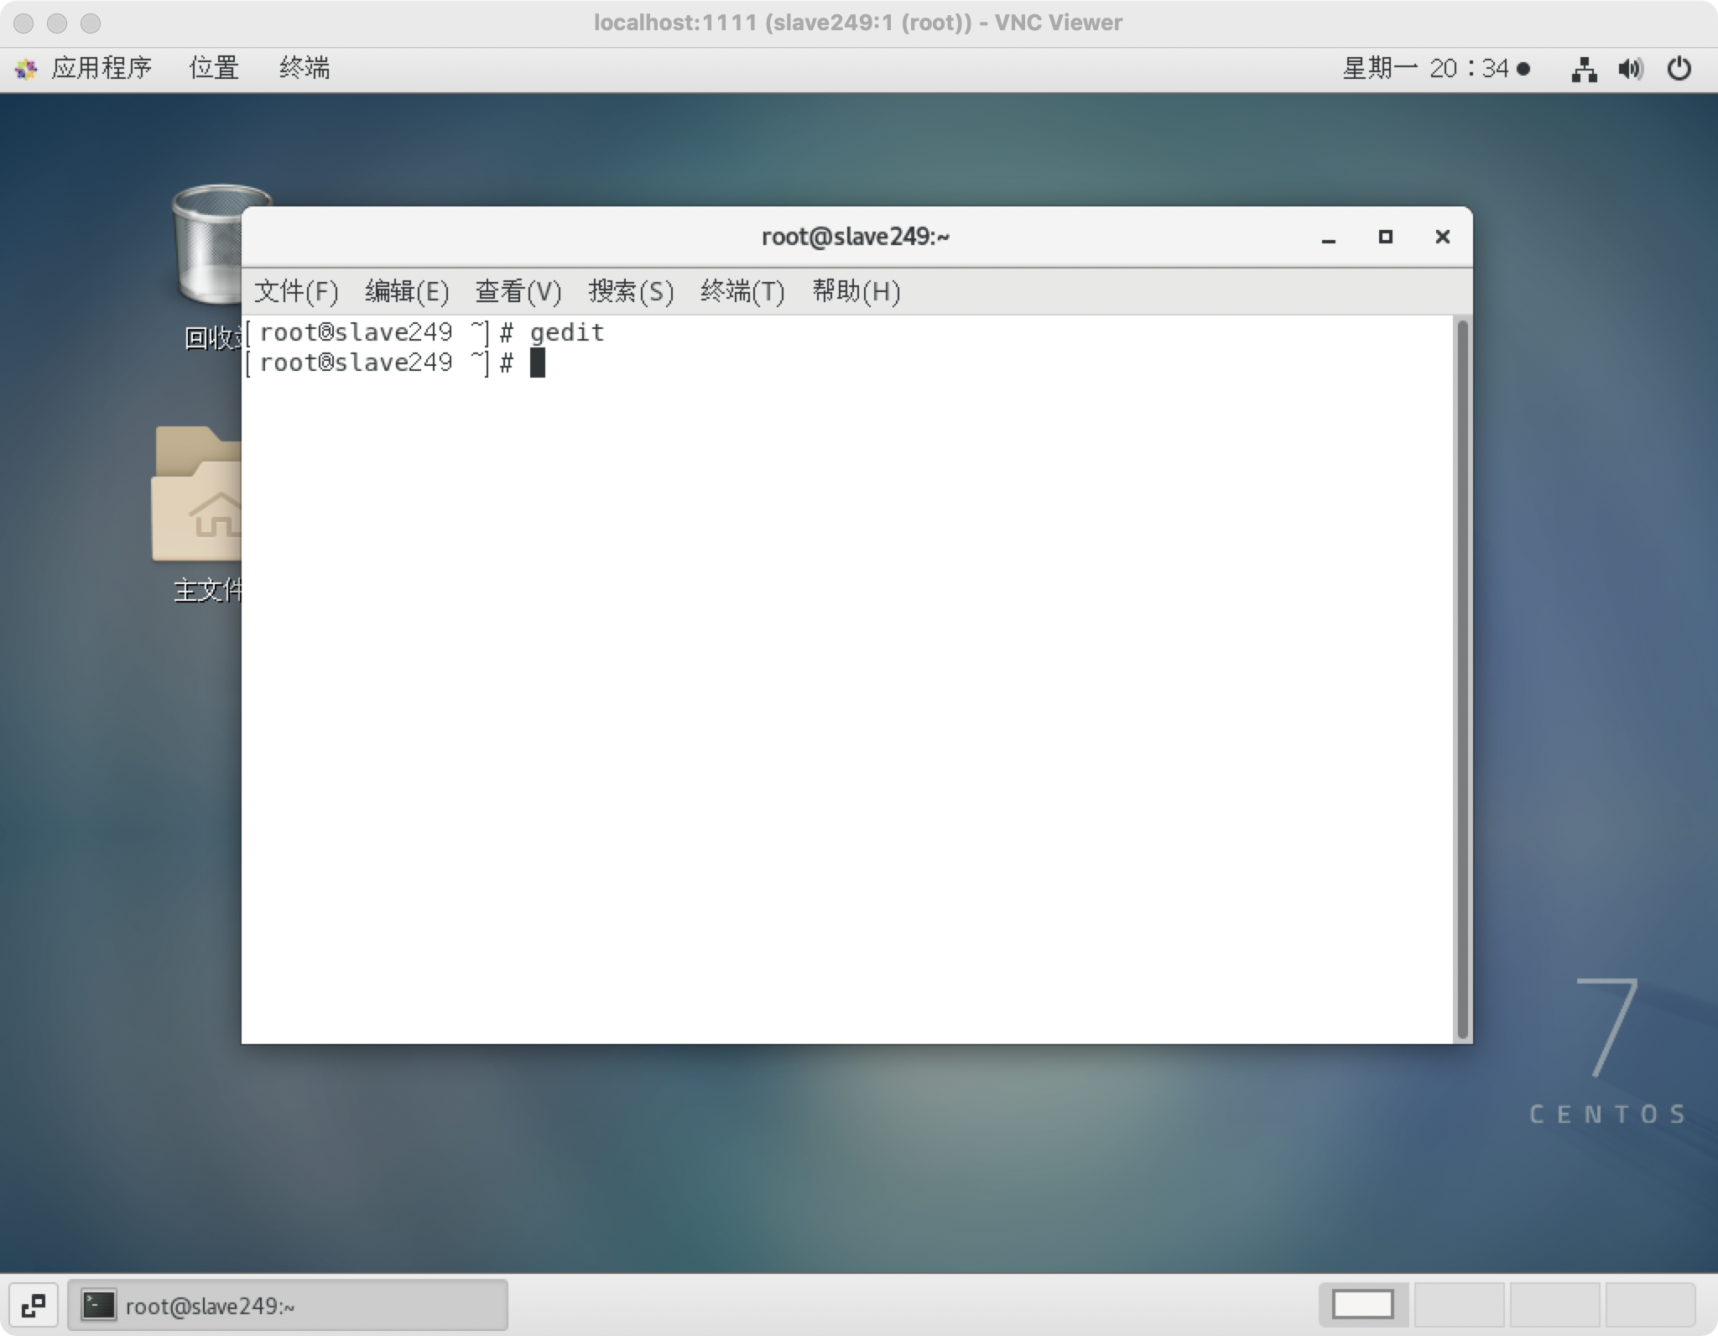Viewport: 1718px width, 1336px height.
Task: Select the 主文件夹 home folder icon
Action: (197, 499)
